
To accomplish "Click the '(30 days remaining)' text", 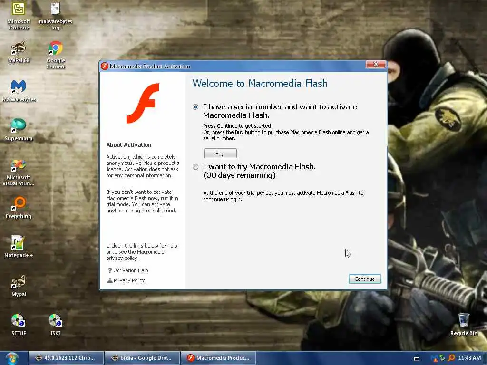I will click(x=240, y=175).
